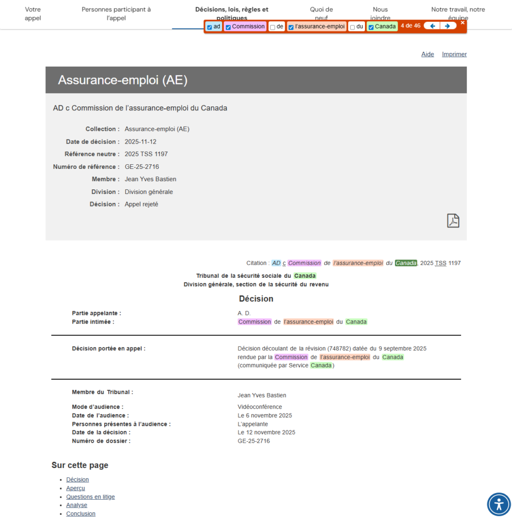Jump to the 'Aperçu' section link
The image size is (512, 521).
75,488
